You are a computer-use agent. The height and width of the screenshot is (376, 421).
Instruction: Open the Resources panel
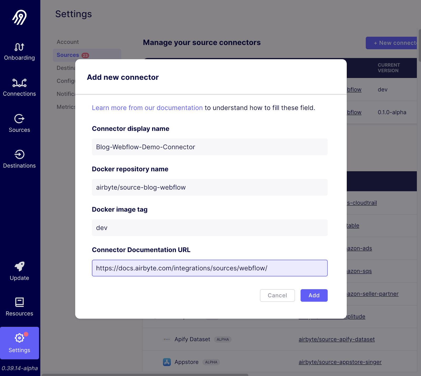click(x=19, y=307)
